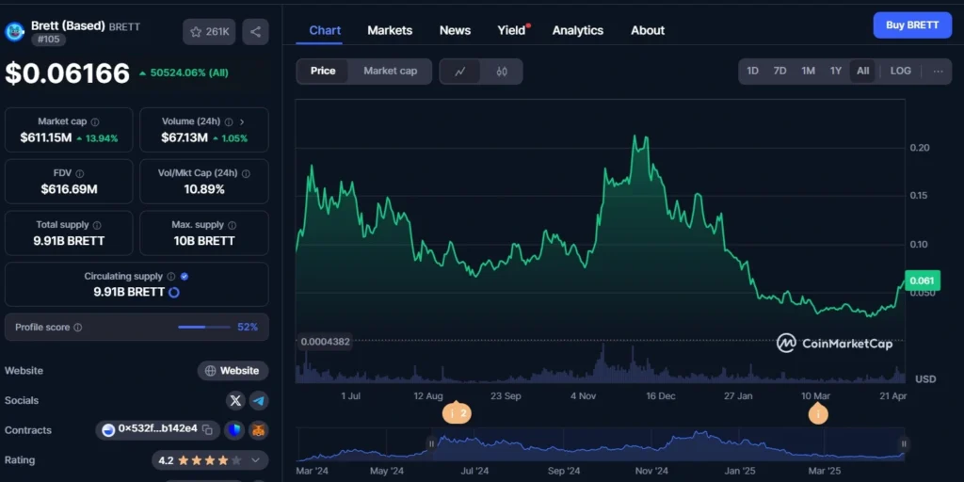Open the X social link
Viewport: 964px width, 482px height.
pyautogui.click(x=234, y=401)
